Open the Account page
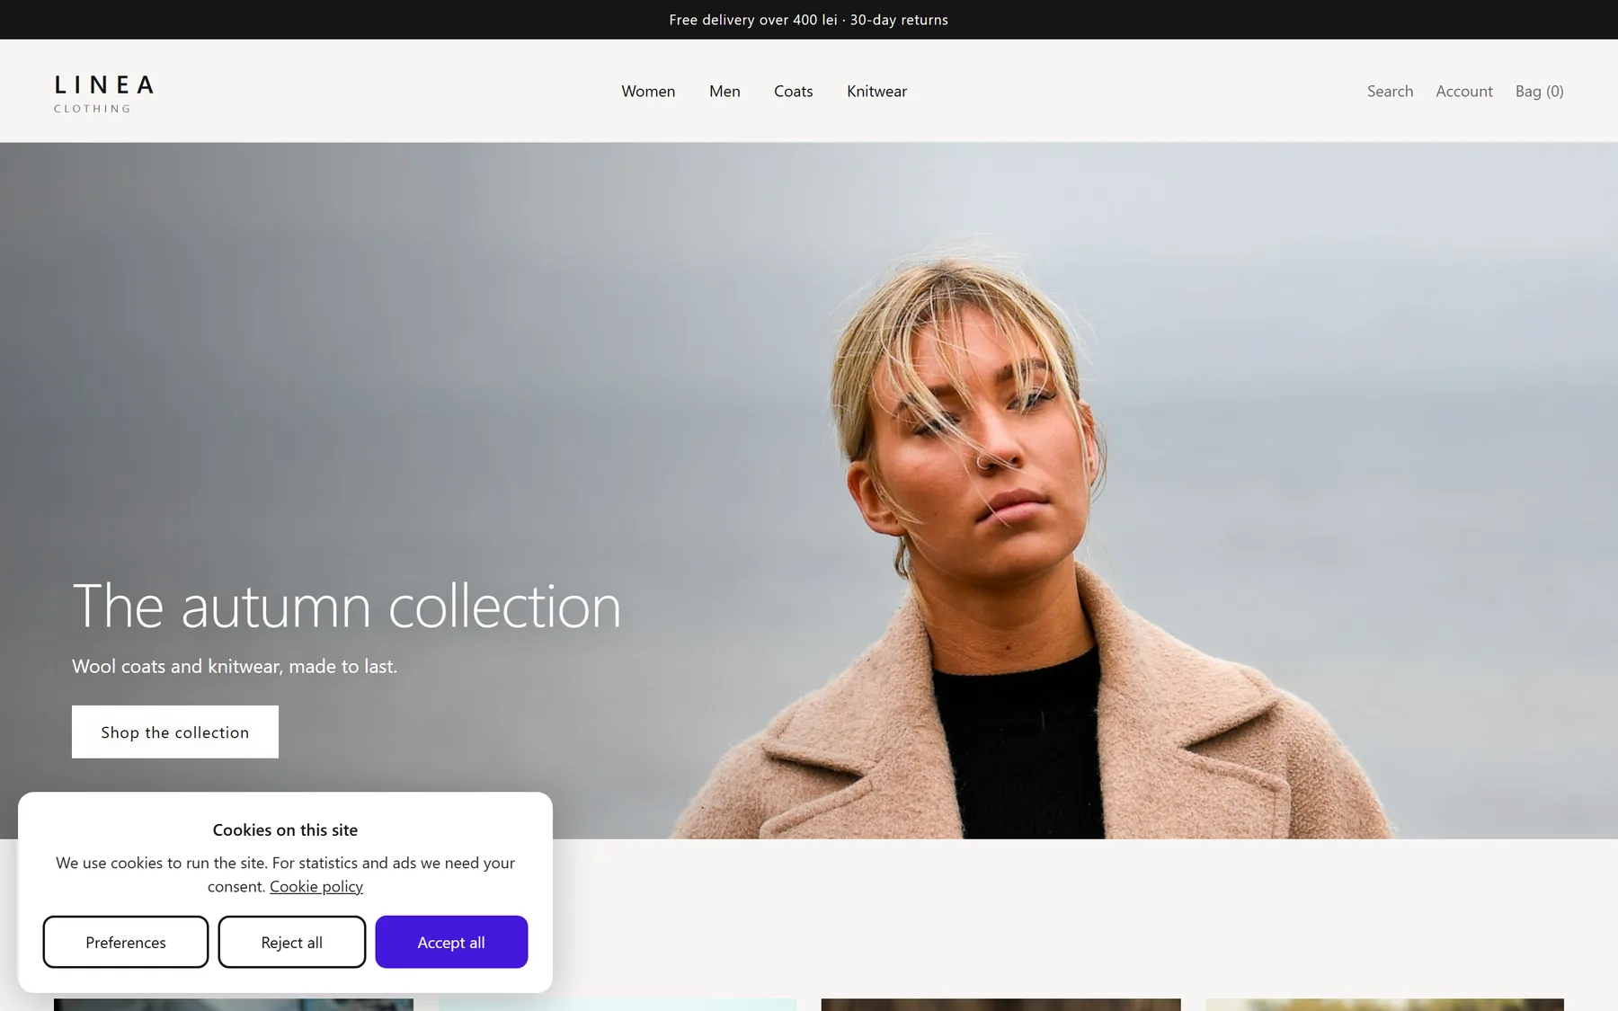The width and height of the screenshot is (1618, 1011). (x=1464, y=91)
